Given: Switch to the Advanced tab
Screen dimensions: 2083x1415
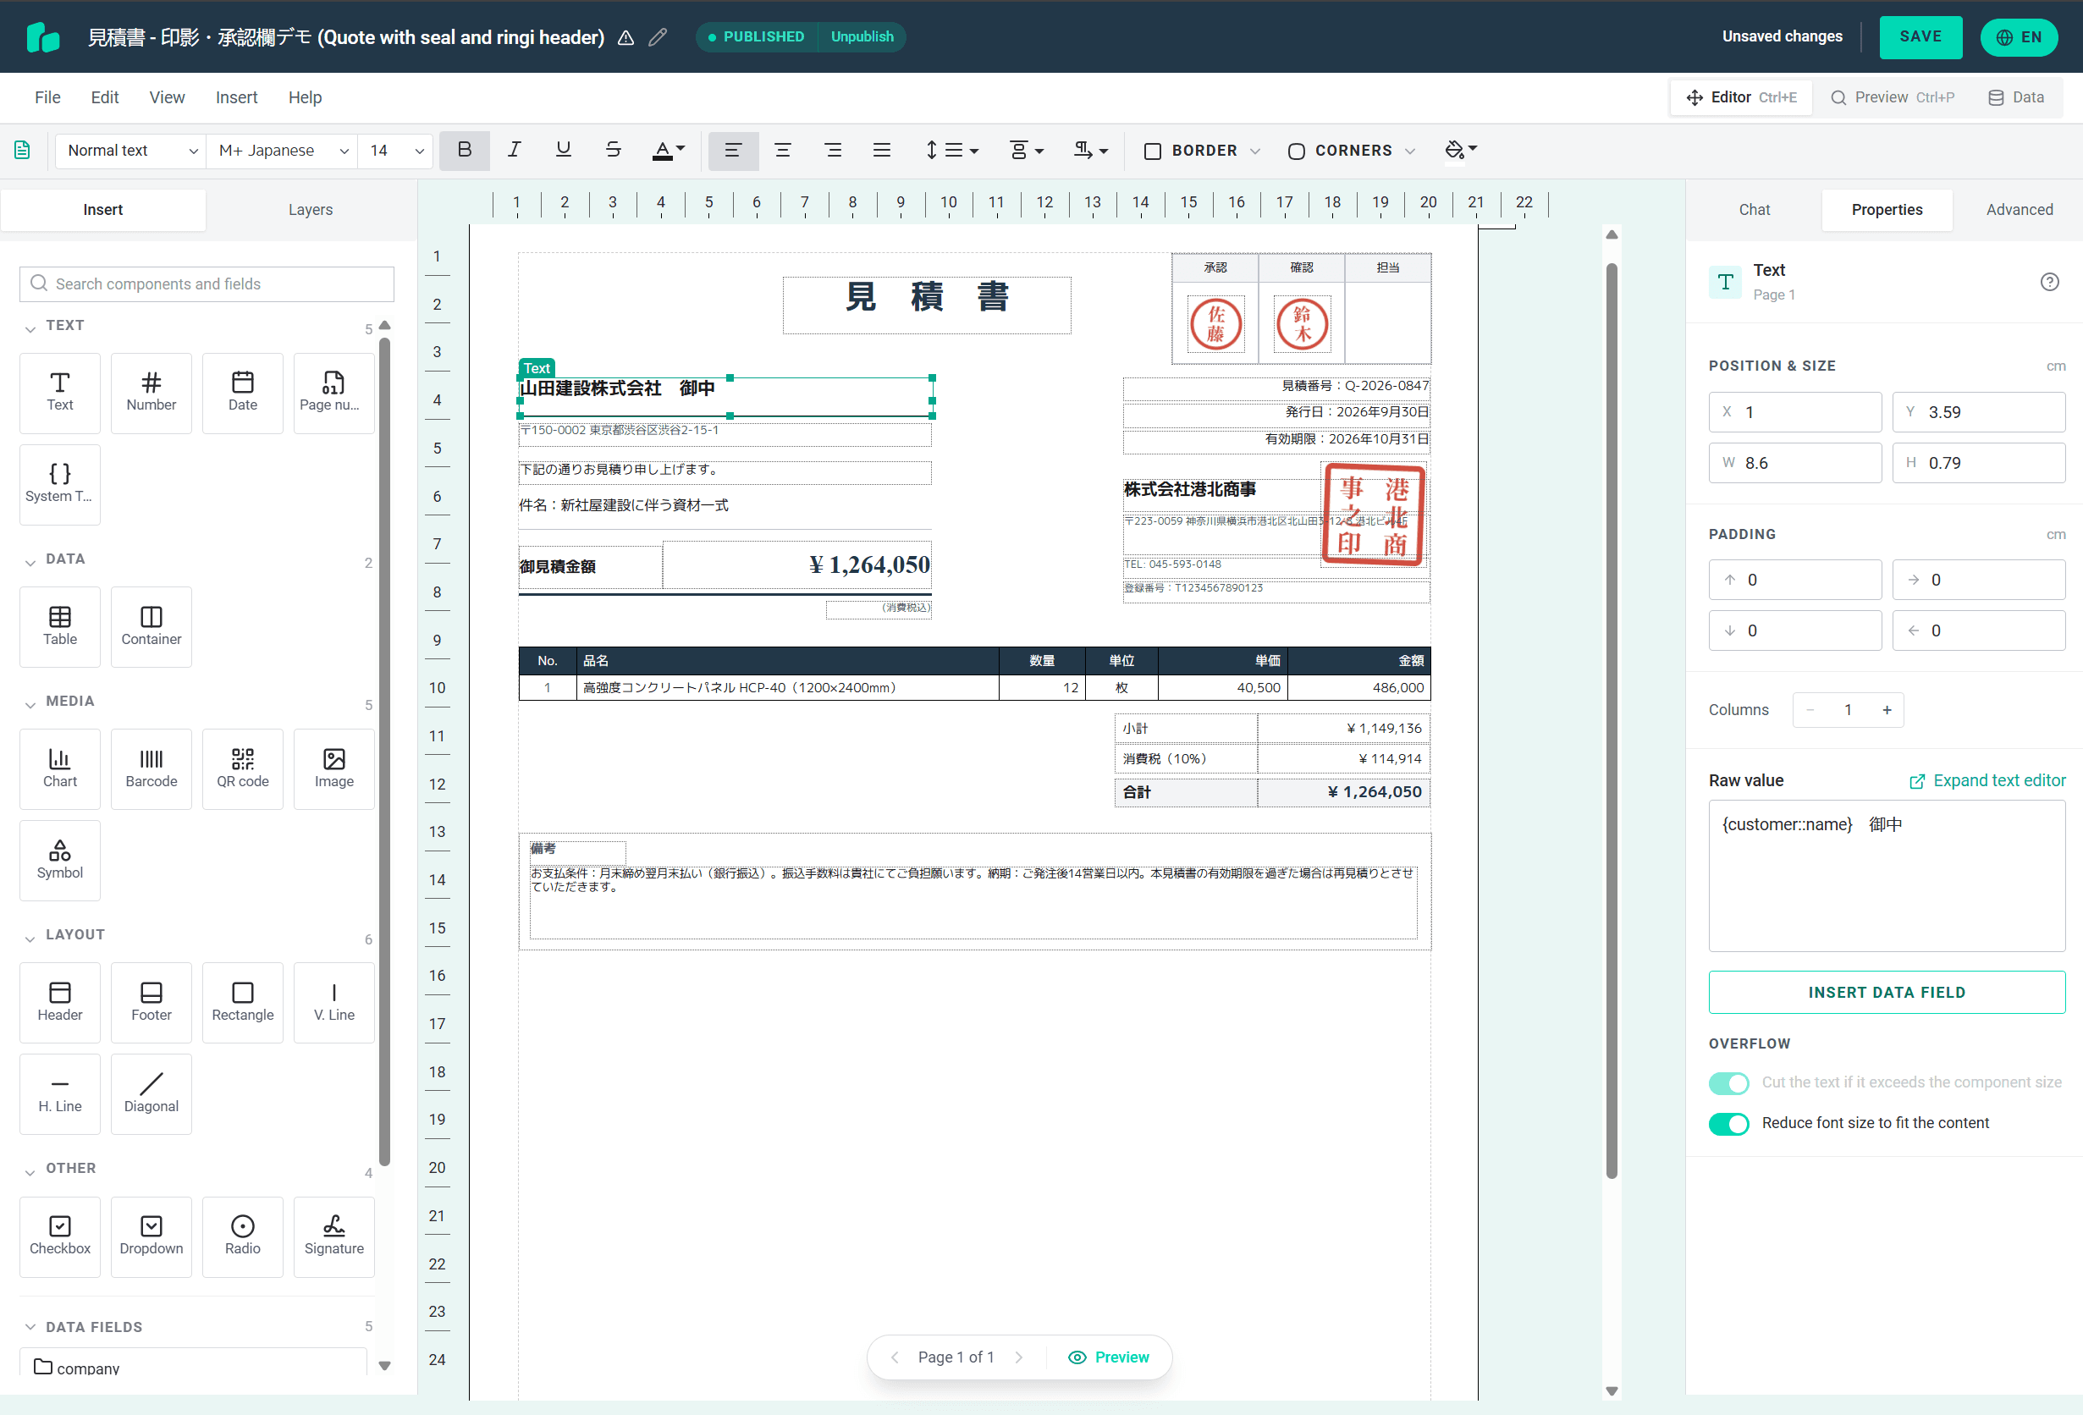Looking at the screenshot, I should (2019, 210).
